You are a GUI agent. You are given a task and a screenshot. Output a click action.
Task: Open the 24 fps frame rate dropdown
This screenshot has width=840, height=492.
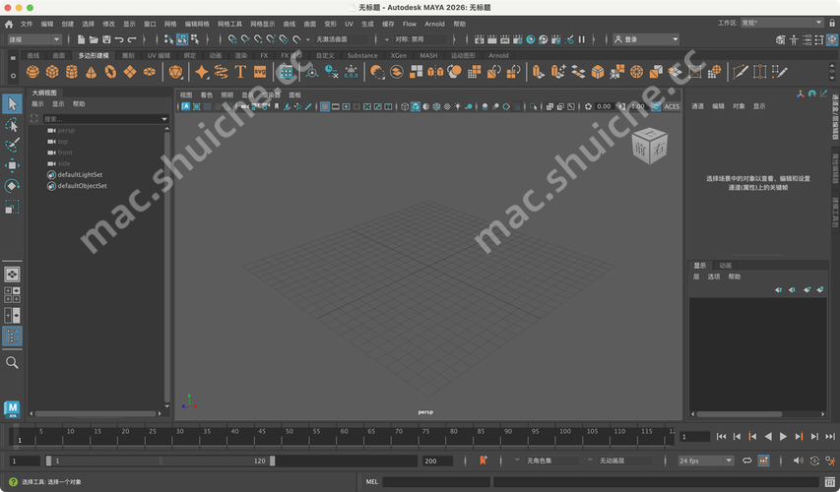[x=705, y=461]
